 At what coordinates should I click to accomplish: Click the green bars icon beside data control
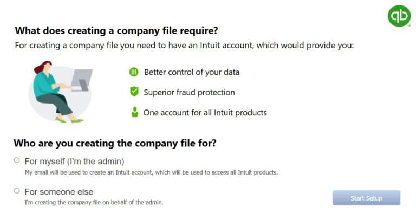tap(134, 72)
